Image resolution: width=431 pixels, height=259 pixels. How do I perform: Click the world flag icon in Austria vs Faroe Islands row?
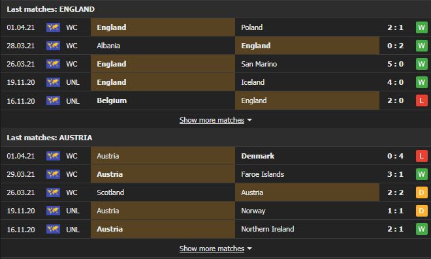[x=53, y=174]
